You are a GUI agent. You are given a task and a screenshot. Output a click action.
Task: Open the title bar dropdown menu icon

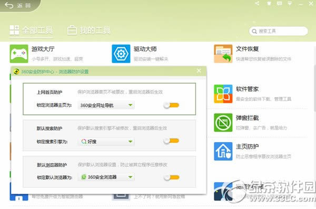290,3
